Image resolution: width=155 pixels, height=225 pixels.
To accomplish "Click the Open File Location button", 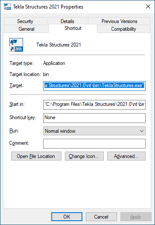I will coord(36,156).
